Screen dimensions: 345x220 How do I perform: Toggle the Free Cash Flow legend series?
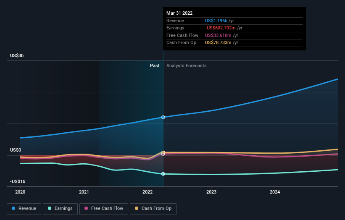[104, 209]
